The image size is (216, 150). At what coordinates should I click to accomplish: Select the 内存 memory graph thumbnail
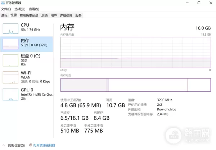(x=10, y=44)
